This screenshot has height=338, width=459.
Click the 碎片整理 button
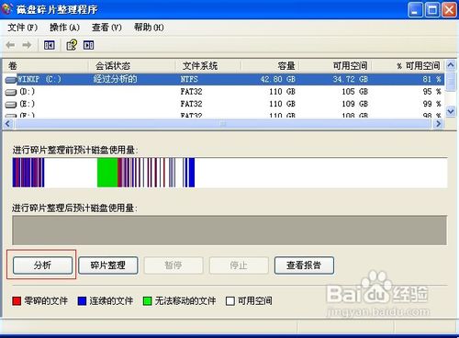(x=108, y=265)
